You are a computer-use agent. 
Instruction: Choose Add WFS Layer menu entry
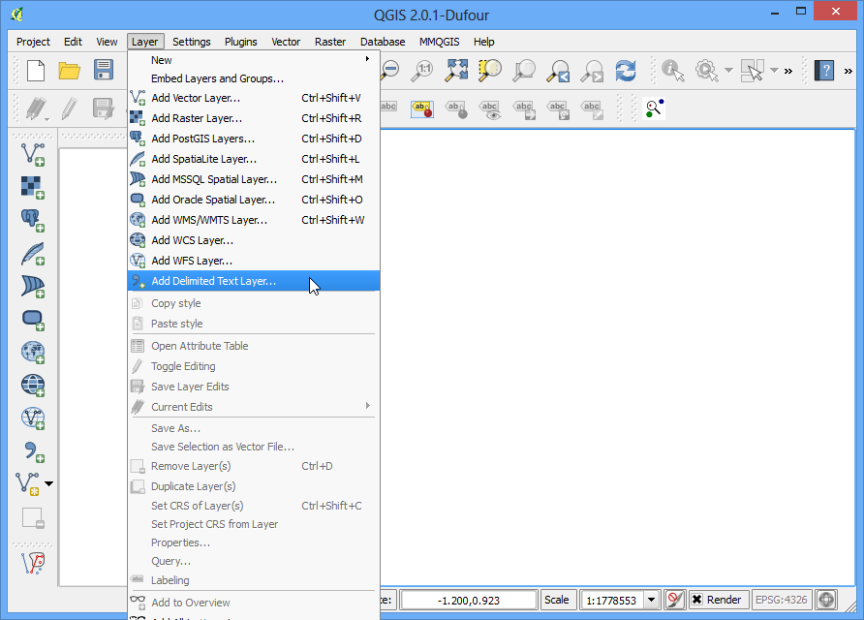(x=254, y=262)
